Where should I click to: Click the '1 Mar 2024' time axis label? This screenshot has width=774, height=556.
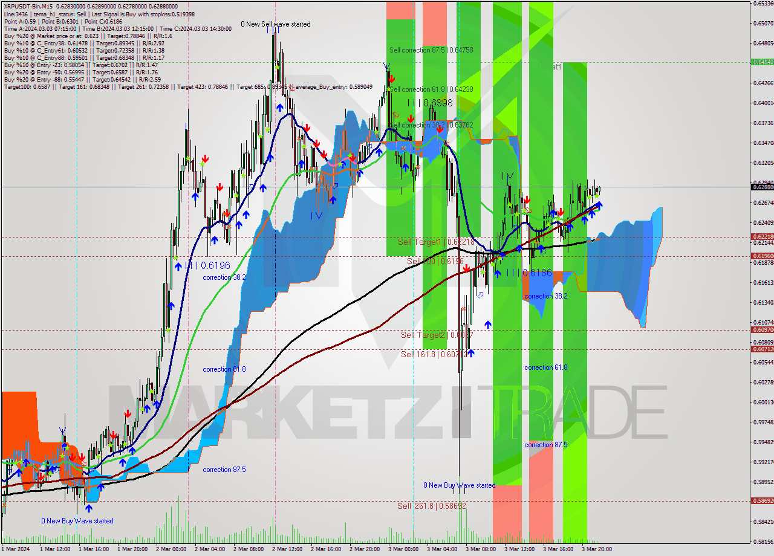pos(16,549)
